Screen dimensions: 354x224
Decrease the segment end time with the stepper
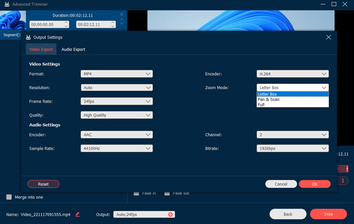113,26
